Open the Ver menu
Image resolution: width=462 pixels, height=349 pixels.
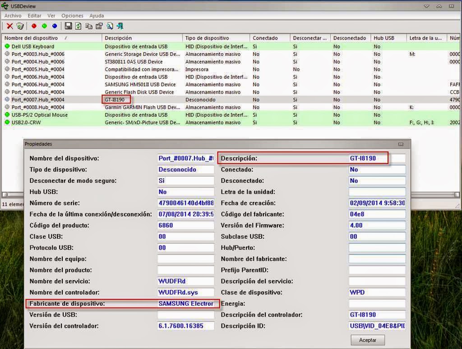[x=51, y=16]
